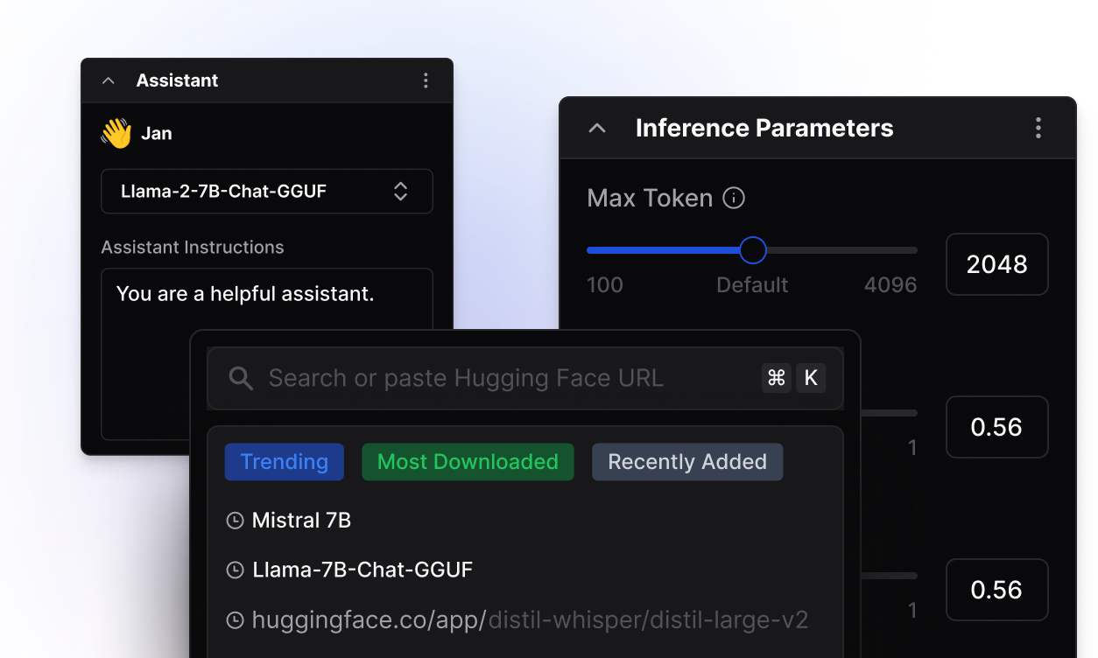Click clock icon beside Mistral 7B
This screenshot has width=1098, height=658.
click(235, 521)
